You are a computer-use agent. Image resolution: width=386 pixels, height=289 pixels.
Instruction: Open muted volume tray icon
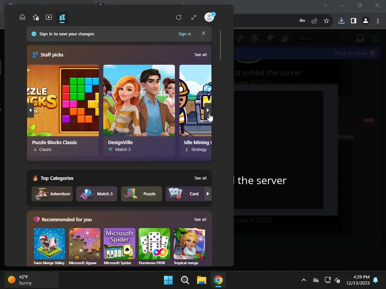point(337,280)
